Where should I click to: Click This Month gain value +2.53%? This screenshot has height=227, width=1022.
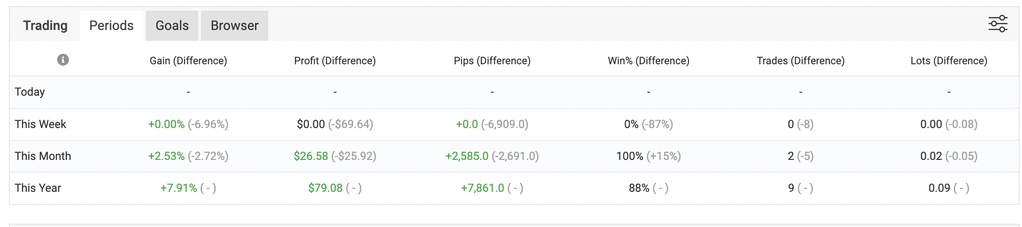[x=166, y=156]
